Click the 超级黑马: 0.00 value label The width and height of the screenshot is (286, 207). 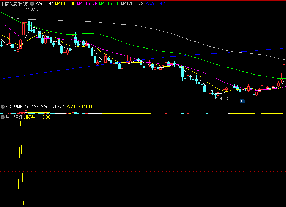point(37,117)
